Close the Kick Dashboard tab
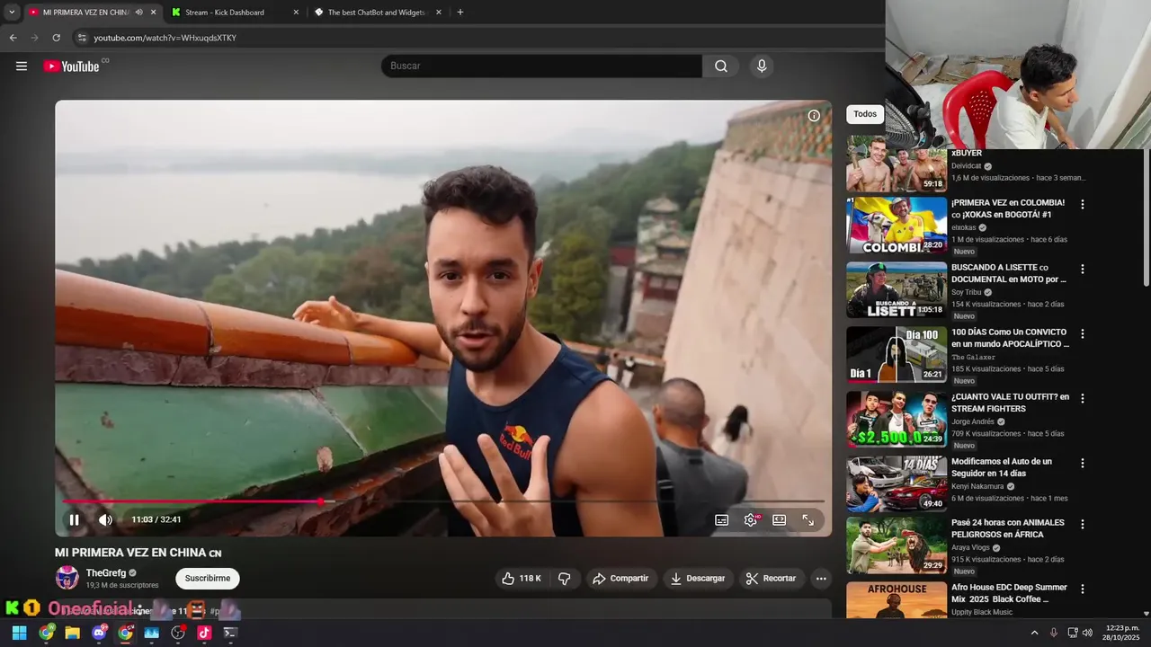Image resolution: width=1151 pixels, height=647 pixels. [296, 13]
